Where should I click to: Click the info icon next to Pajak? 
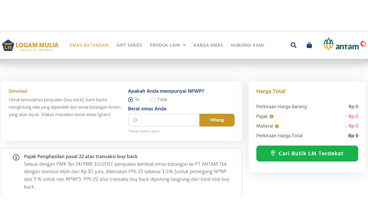pos(271,116)
